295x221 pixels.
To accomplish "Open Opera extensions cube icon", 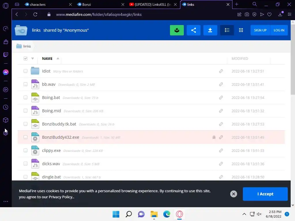I will click(6, 120).
